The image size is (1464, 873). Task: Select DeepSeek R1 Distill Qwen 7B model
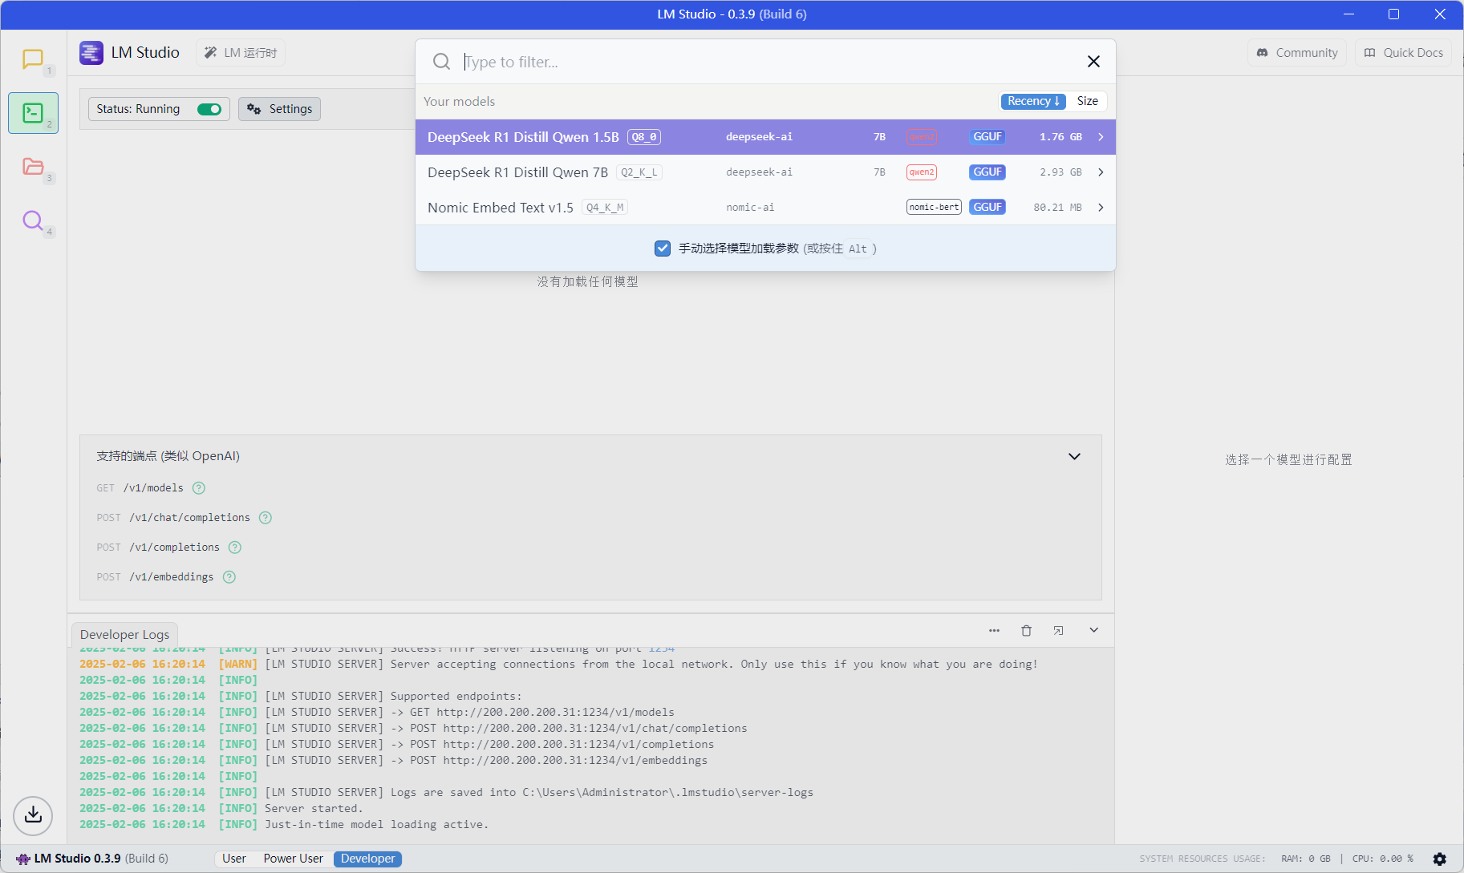pos(765,172)
